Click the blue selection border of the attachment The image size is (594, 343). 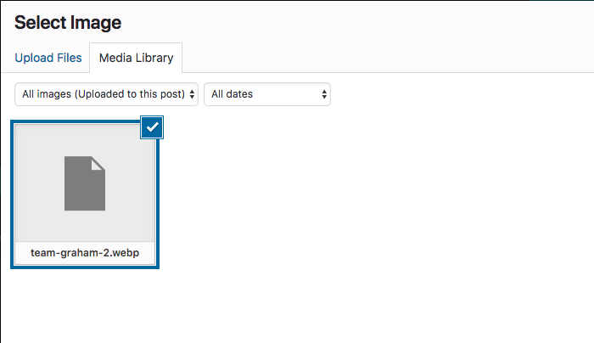point(12,194)
